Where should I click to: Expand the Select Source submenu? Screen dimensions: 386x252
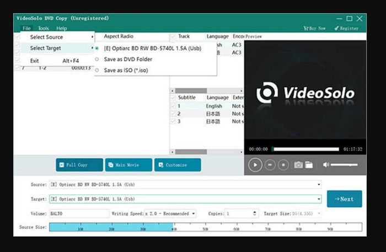click(57, 37)
